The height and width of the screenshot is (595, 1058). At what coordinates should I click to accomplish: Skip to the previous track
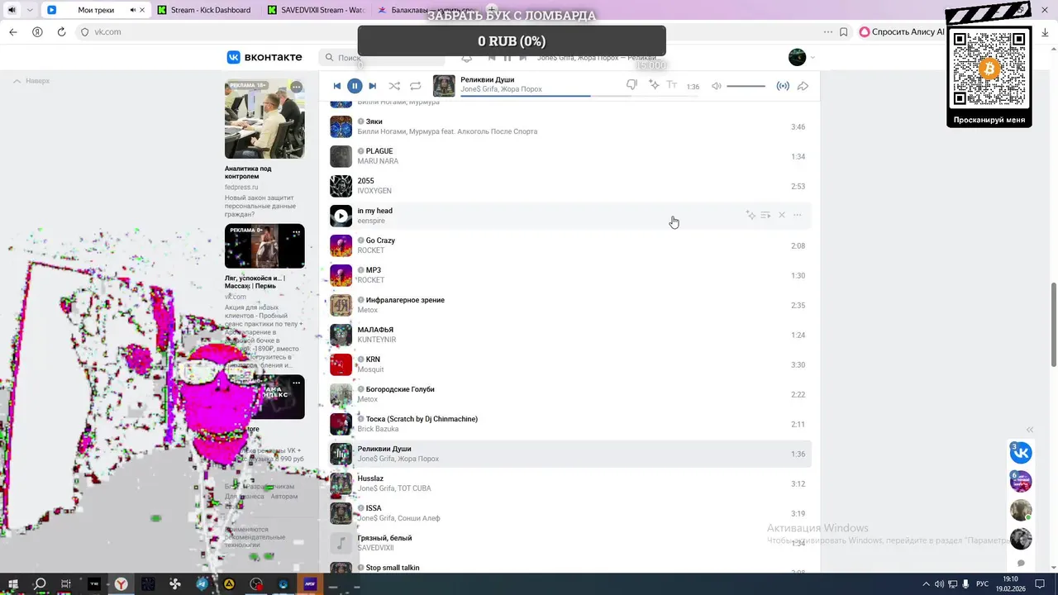[336, 86]
